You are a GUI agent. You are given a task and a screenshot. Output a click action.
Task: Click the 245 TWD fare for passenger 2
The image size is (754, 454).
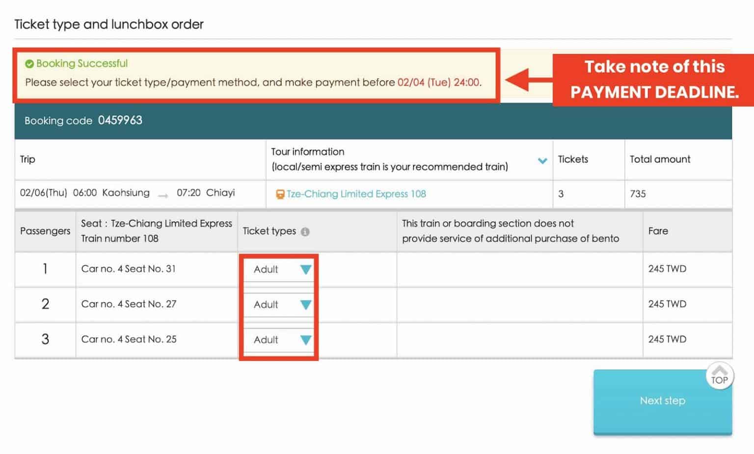pyautogui.click(x=667, y=304)
